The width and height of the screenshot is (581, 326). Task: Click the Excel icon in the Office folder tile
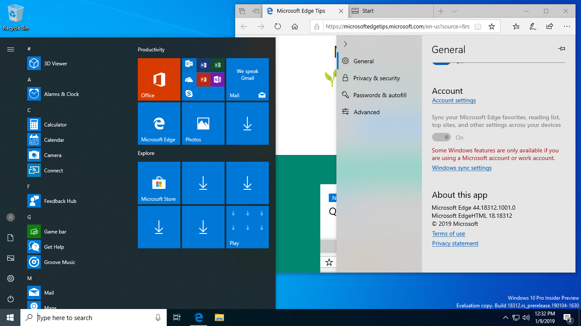coord(217,65)
